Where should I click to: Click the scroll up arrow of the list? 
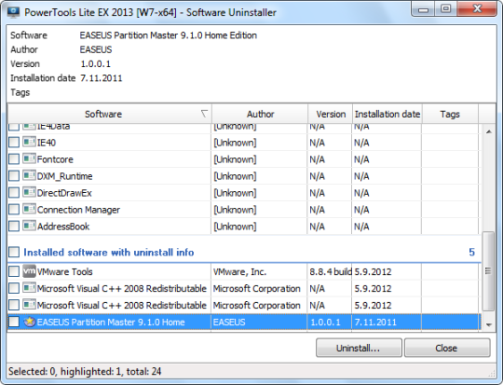point(489,131)
